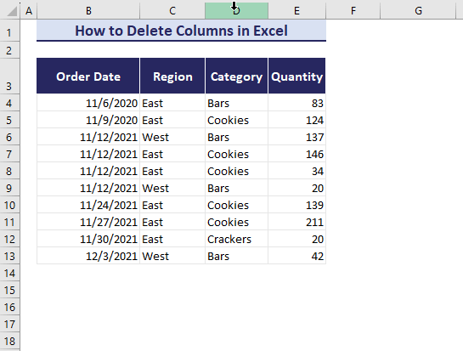Select cell with date 11/30/2021
This screenshot has height=351, width=463.
[x=88, y=239]
